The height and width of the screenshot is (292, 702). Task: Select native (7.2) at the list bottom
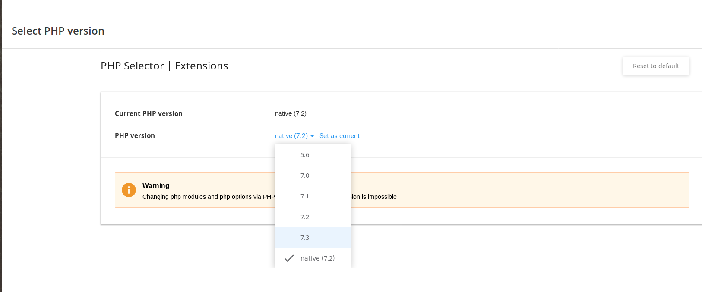318,258
